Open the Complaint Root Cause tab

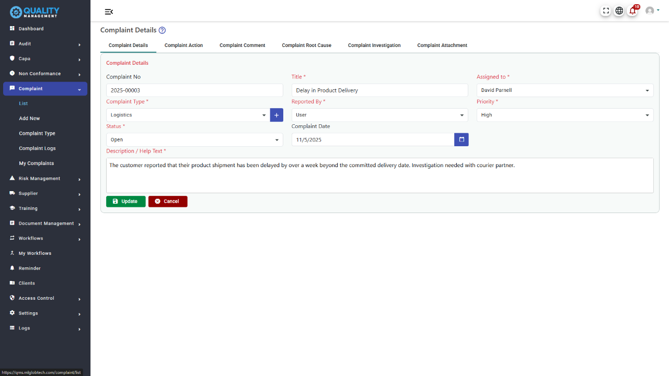(306, 45)
